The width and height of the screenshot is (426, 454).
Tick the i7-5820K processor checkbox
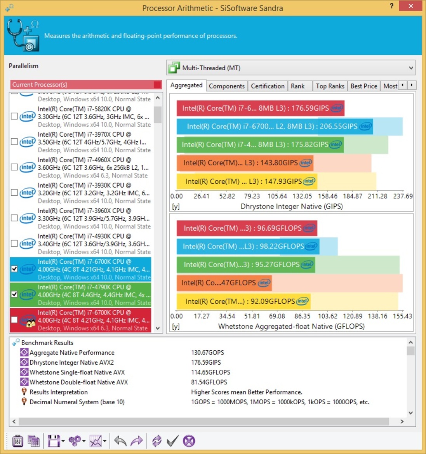coord(14,117)
